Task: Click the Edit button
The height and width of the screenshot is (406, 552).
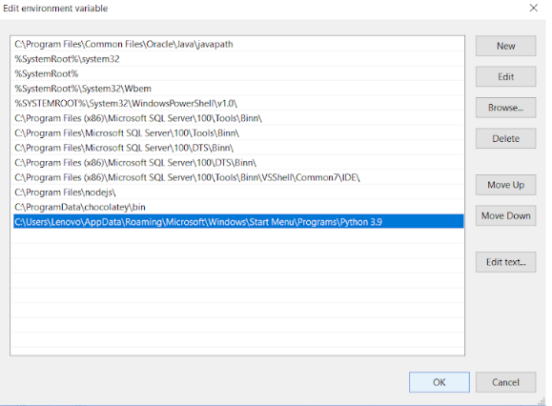Action: coord(505,76)
